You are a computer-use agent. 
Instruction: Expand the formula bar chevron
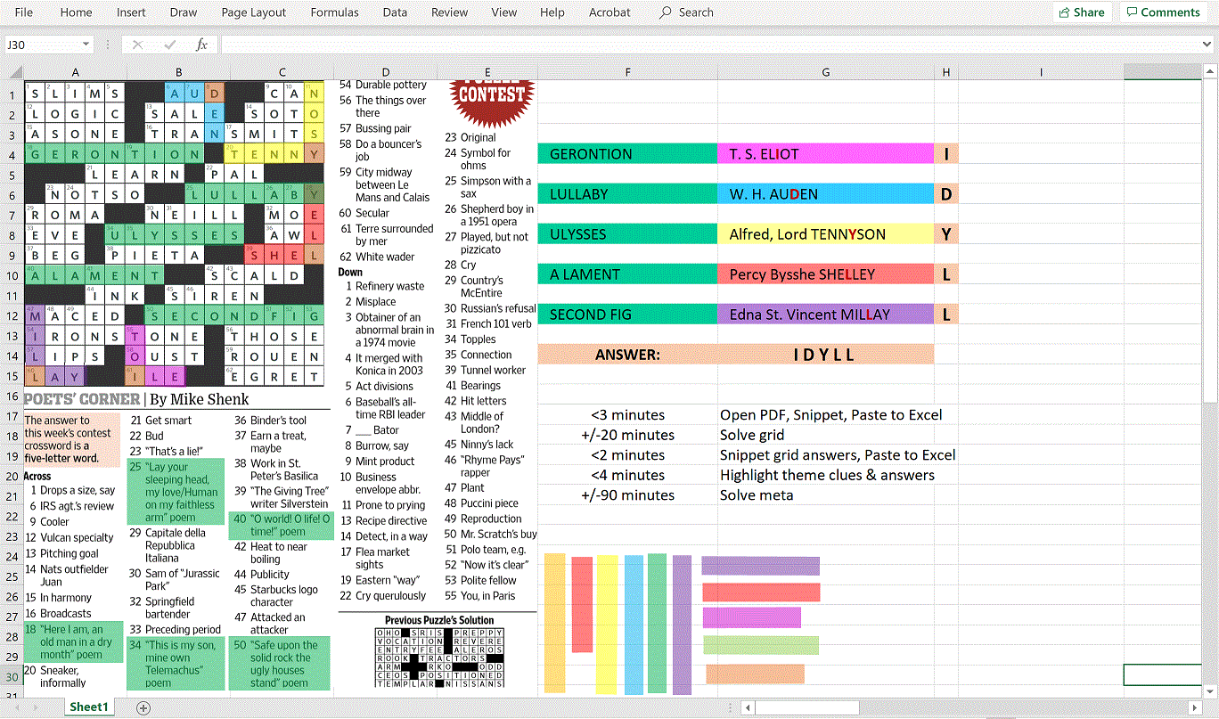[x=1207, y=45]
